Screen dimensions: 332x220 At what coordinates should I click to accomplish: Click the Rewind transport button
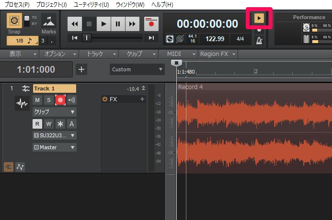[74, 23]
